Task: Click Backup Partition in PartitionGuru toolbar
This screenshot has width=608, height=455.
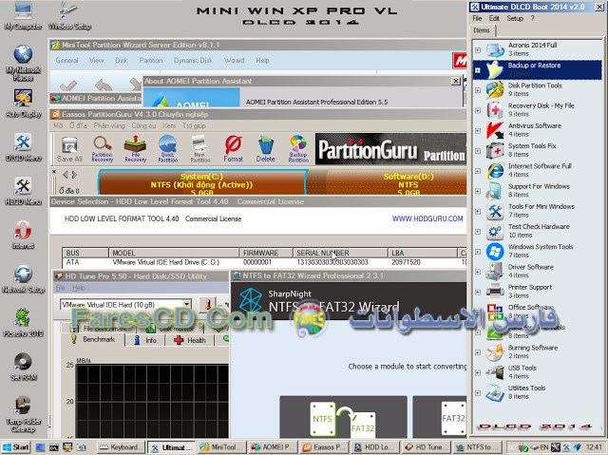Action: (298, 149)
